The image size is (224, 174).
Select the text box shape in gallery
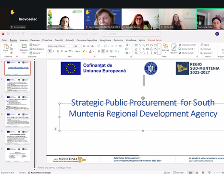[136, 45]
